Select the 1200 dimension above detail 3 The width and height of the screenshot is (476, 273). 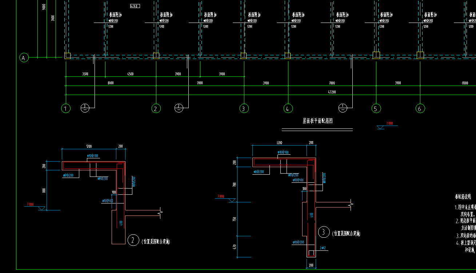point(280,143)
